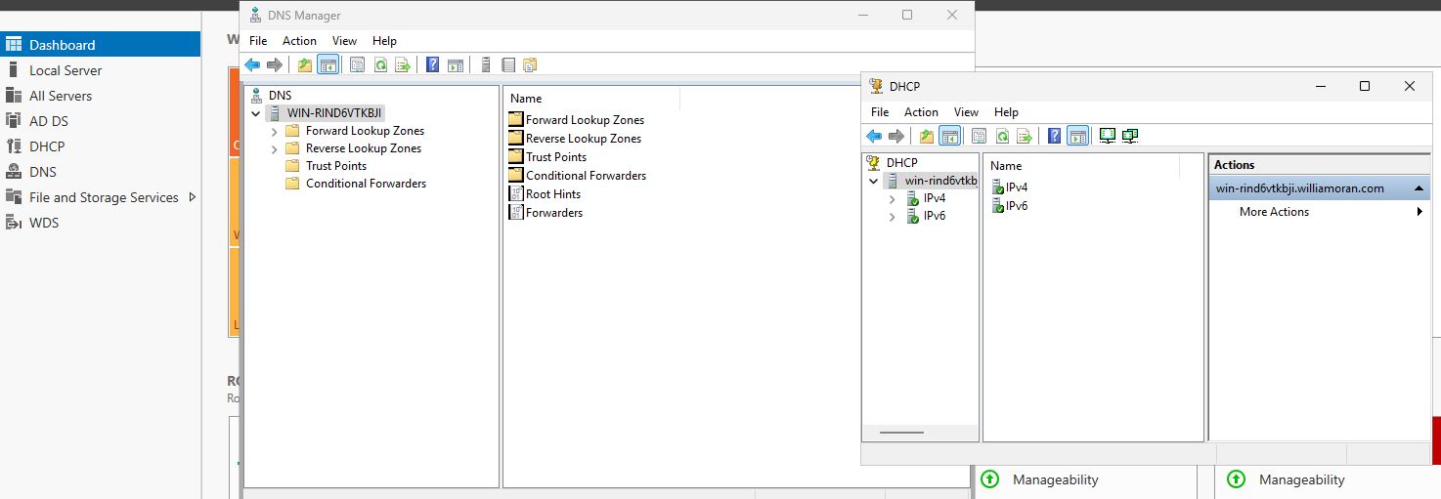Expand Forward Lookup Zones in DNS tree
1441x499 pixels.
pos(275,131)
